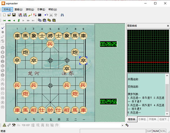
Task: Click the green hash mark icon
Action: [19, 20]
